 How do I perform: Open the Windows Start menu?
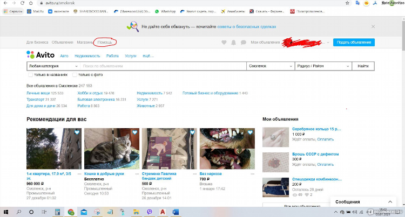(6, 212)
